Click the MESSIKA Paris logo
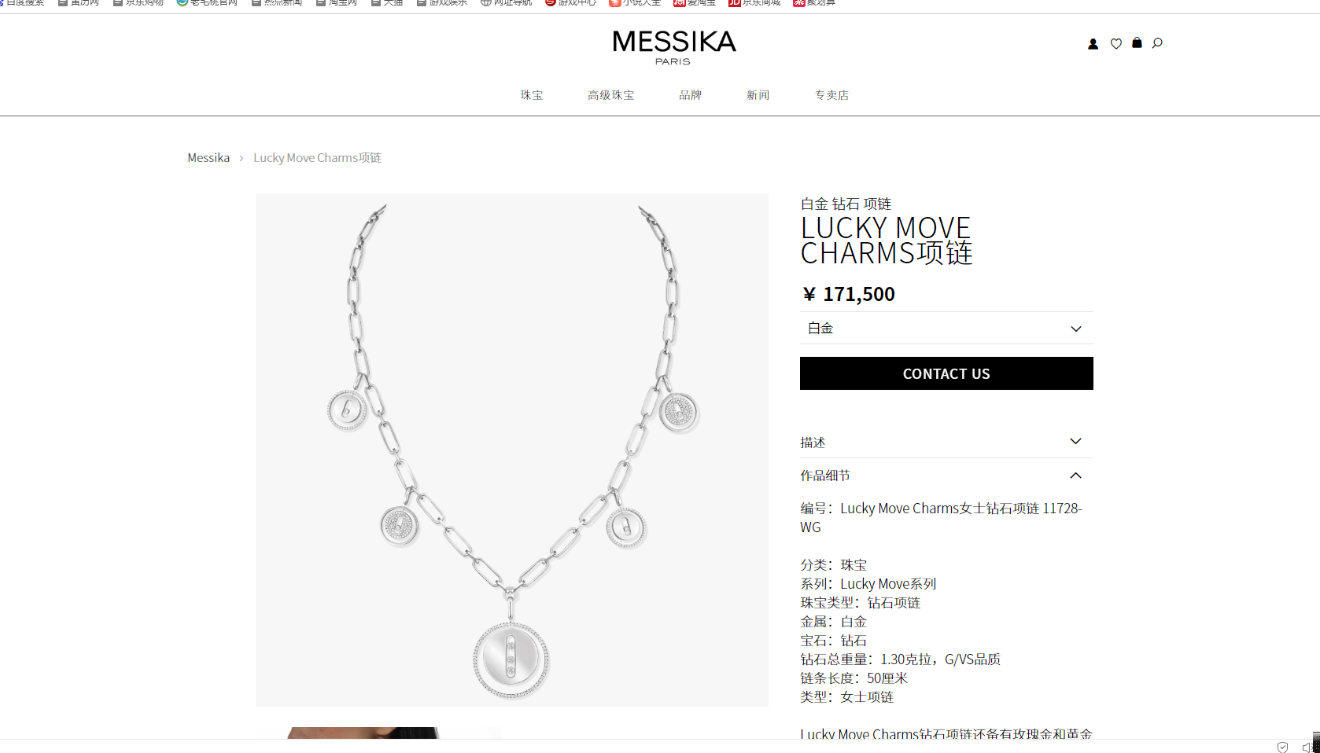 (x=674, y=47)
